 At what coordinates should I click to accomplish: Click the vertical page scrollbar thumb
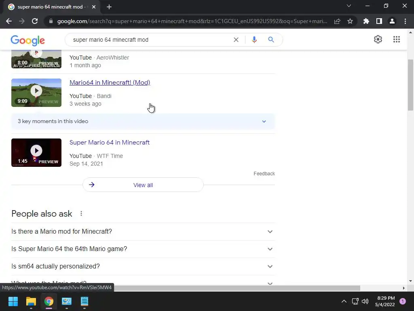(410, 85)
